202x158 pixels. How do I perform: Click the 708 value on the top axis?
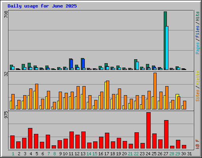pyautogui.click(x=6, y=14)
